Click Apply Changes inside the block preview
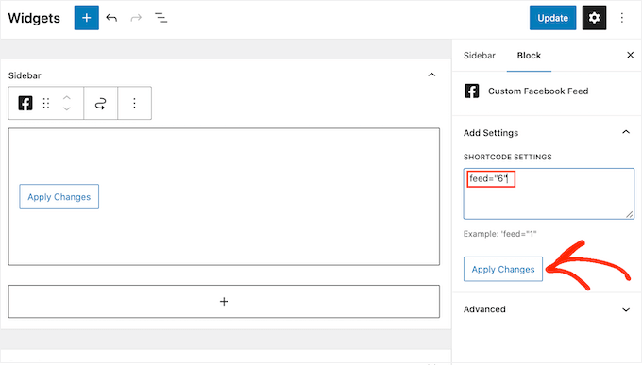The width and height of the screenshot is (642, 365). [x=59, y=197]
